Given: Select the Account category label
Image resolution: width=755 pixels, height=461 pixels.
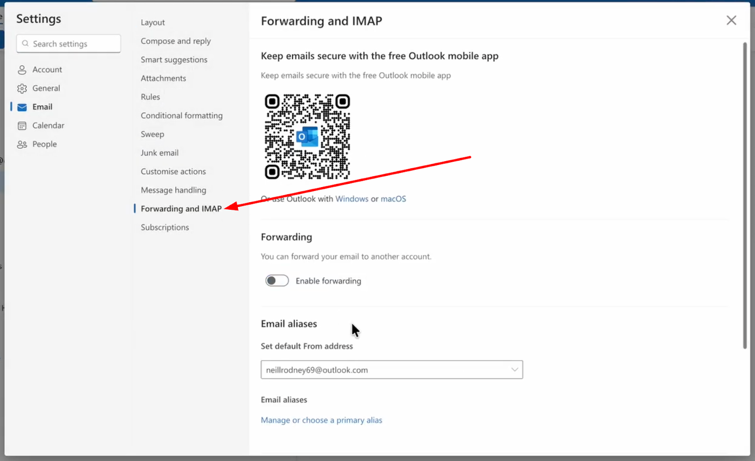Looking at the screenshot, I should (47, 70).
